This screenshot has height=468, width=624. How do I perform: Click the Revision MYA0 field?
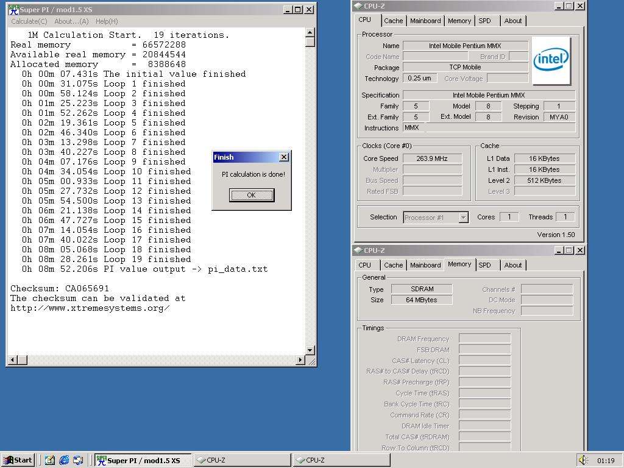point(559,117)
